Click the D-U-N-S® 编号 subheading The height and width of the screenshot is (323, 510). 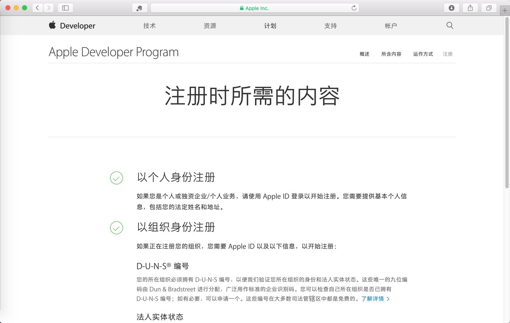coord(163,266)
